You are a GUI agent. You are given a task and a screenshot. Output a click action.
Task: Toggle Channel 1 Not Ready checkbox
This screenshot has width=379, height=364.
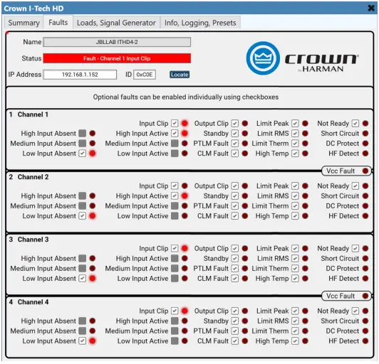pos(355,123)
